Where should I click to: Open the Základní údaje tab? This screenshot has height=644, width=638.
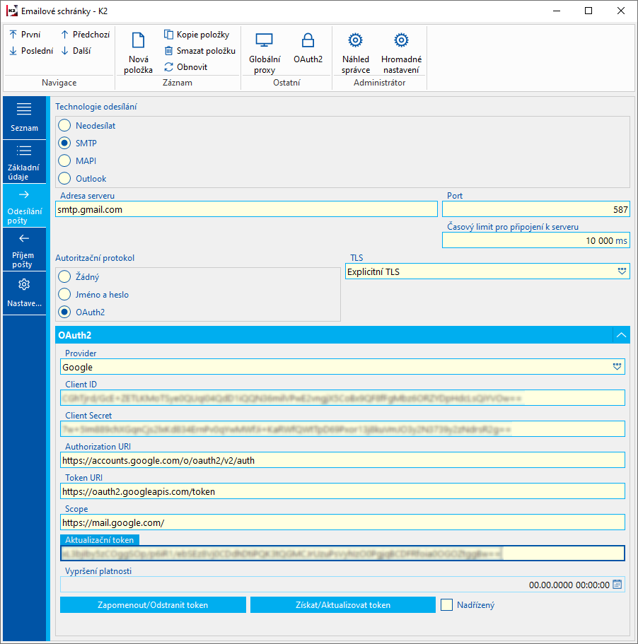click(x=24, y=160)
